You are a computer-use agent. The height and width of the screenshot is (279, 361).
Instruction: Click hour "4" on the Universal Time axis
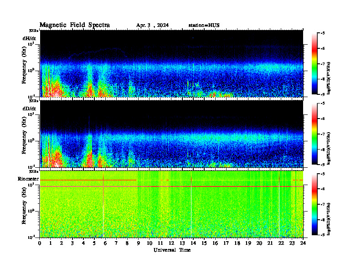pyautogui.click(x=83, y=243)
